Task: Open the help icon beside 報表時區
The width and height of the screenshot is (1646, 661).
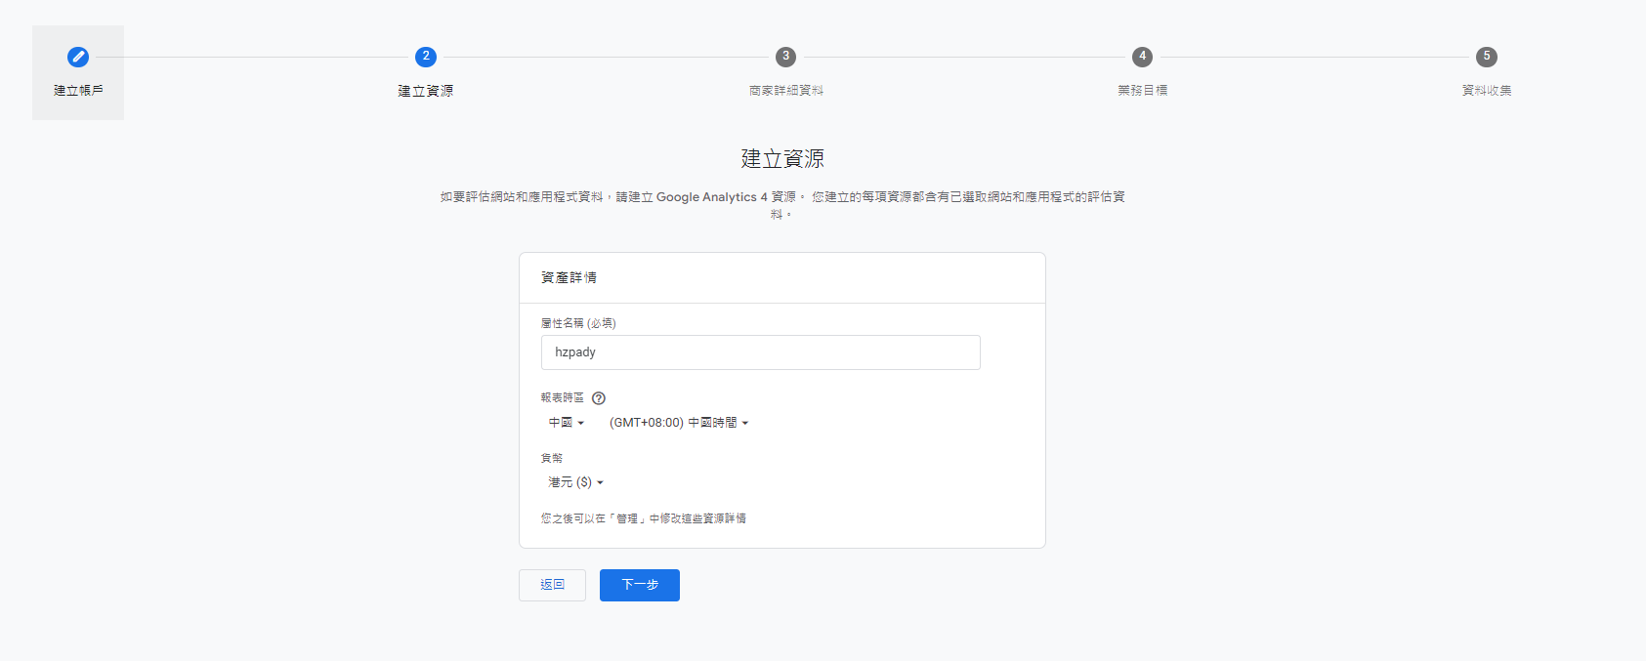Action: (599, 398)
